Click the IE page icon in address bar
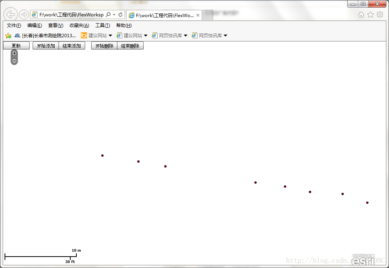 click(35, 15)
